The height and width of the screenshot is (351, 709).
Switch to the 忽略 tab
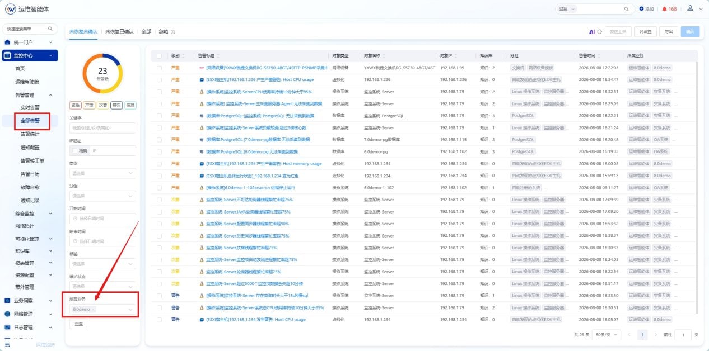point(164,32)
